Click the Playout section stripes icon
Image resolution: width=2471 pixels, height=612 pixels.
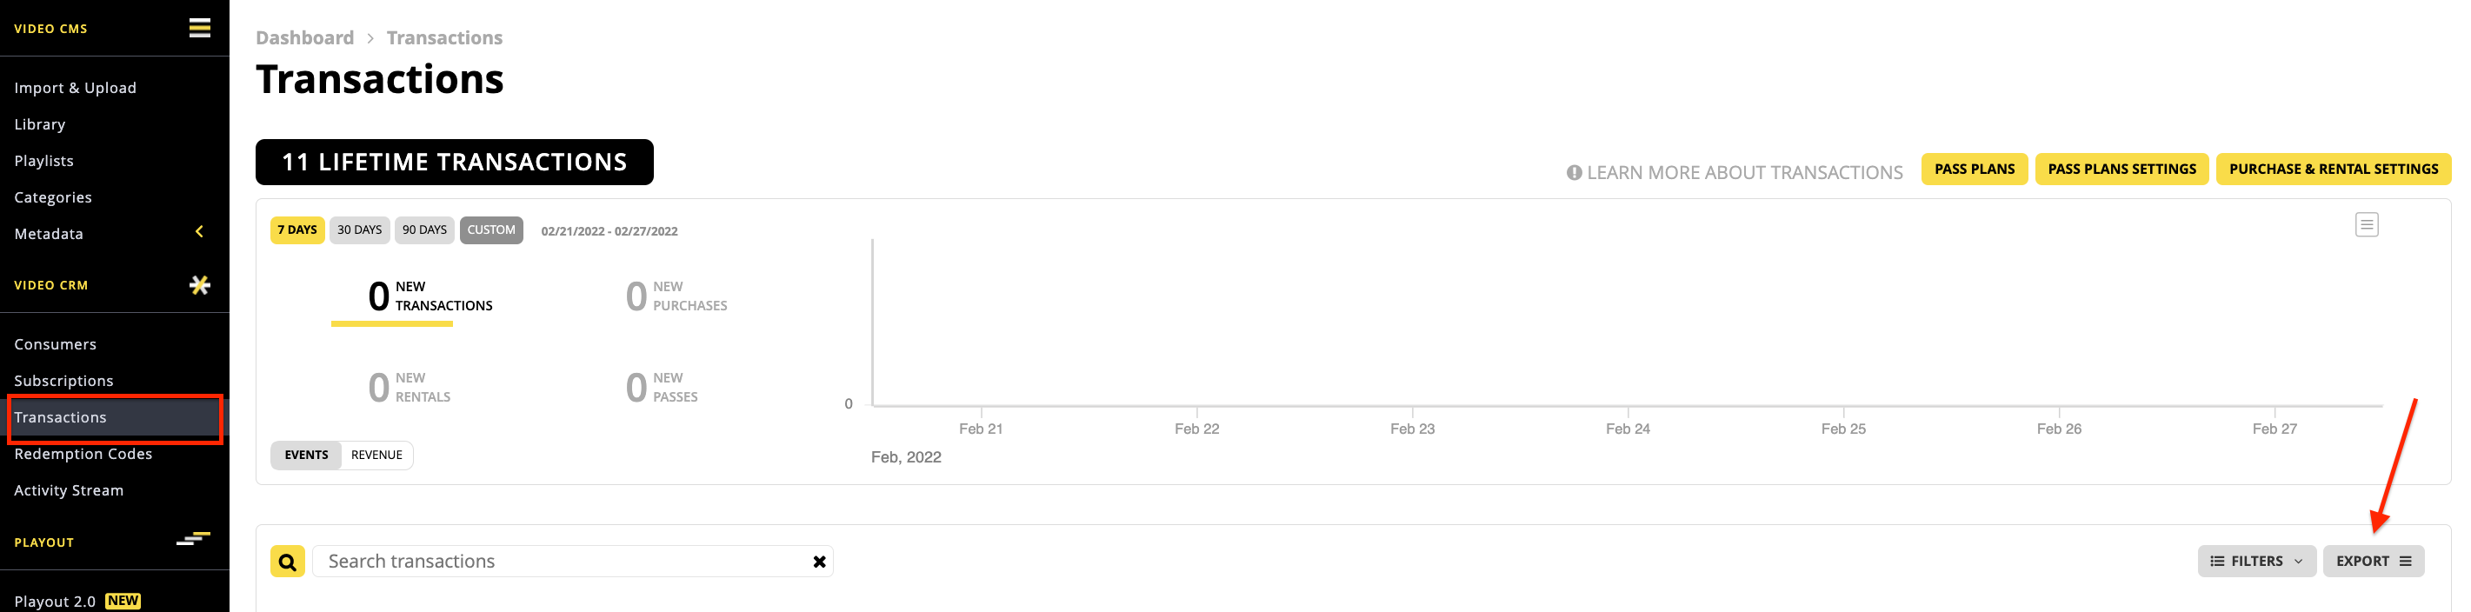(194, 539)
